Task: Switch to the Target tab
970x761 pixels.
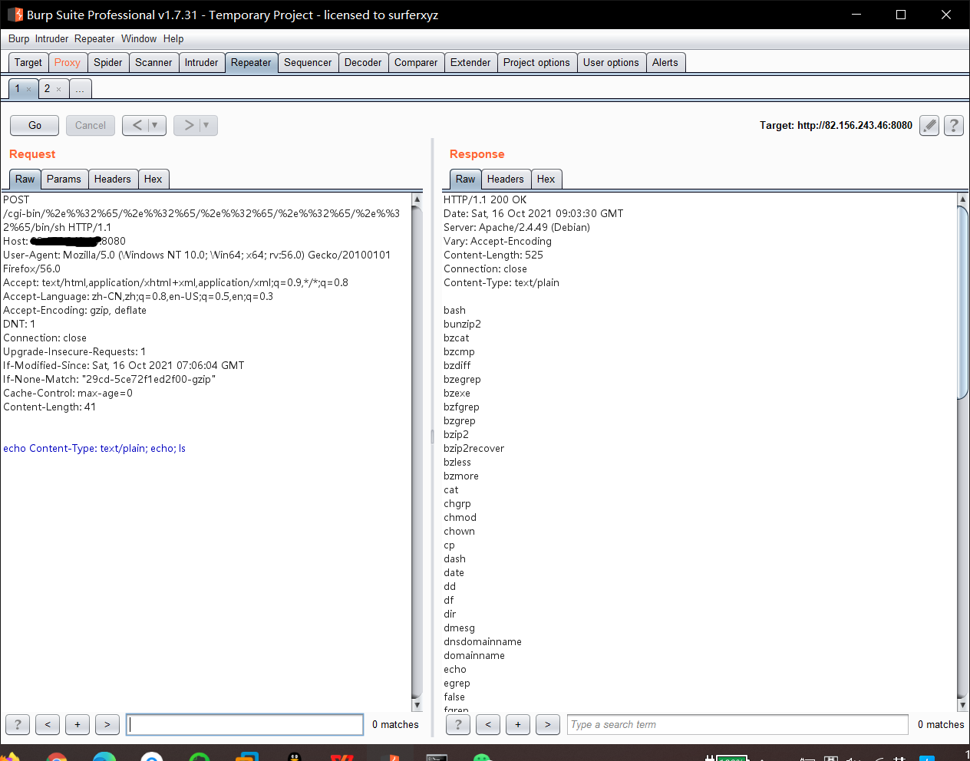Action: click(x=28, y=62)
